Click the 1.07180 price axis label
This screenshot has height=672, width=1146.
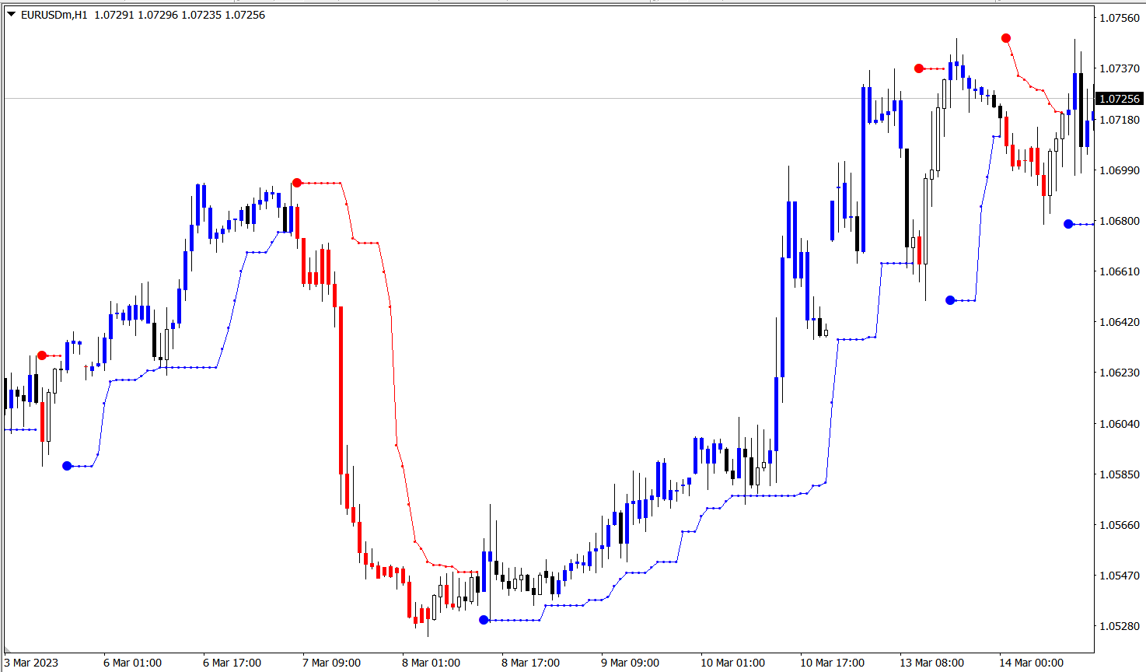coord(1120,119)
